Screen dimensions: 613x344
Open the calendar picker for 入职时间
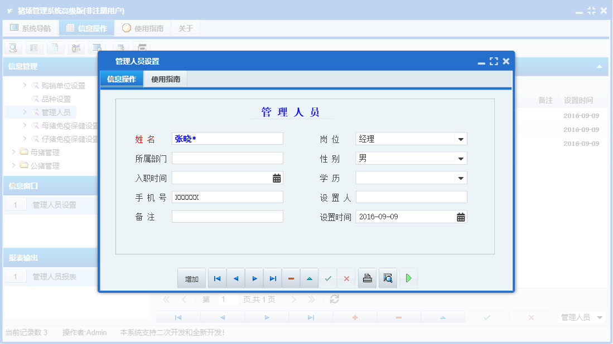coord(277,177)
